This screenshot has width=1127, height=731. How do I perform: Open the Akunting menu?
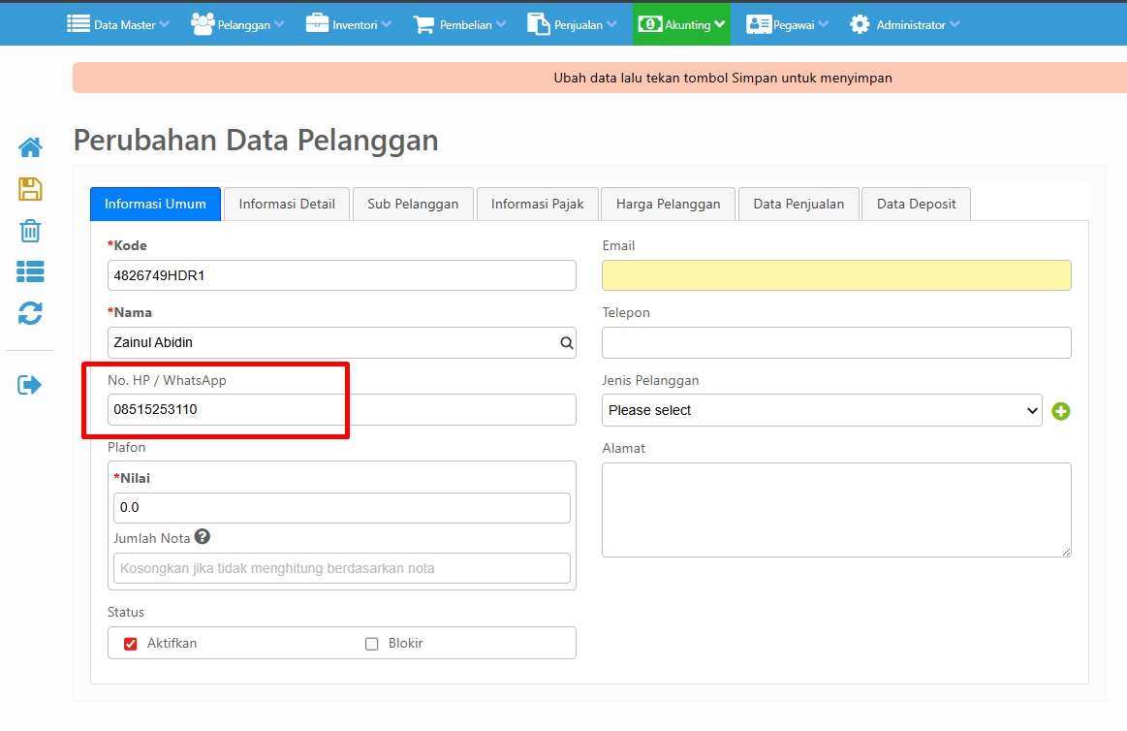681,24
